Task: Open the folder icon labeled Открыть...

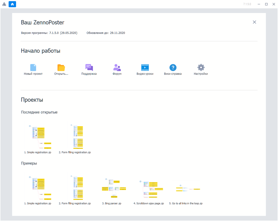Action: [61, 68]
